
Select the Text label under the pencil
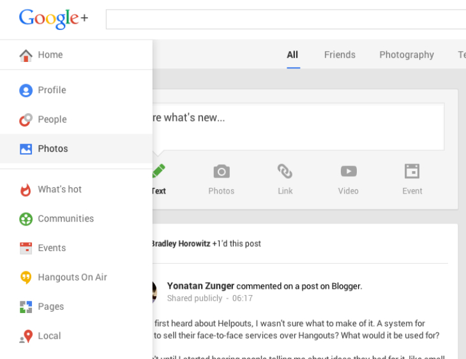tap(159, 191)
